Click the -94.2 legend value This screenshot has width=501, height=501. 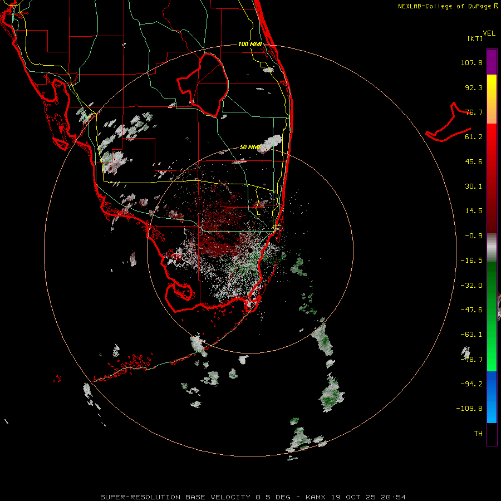[471, 384]
